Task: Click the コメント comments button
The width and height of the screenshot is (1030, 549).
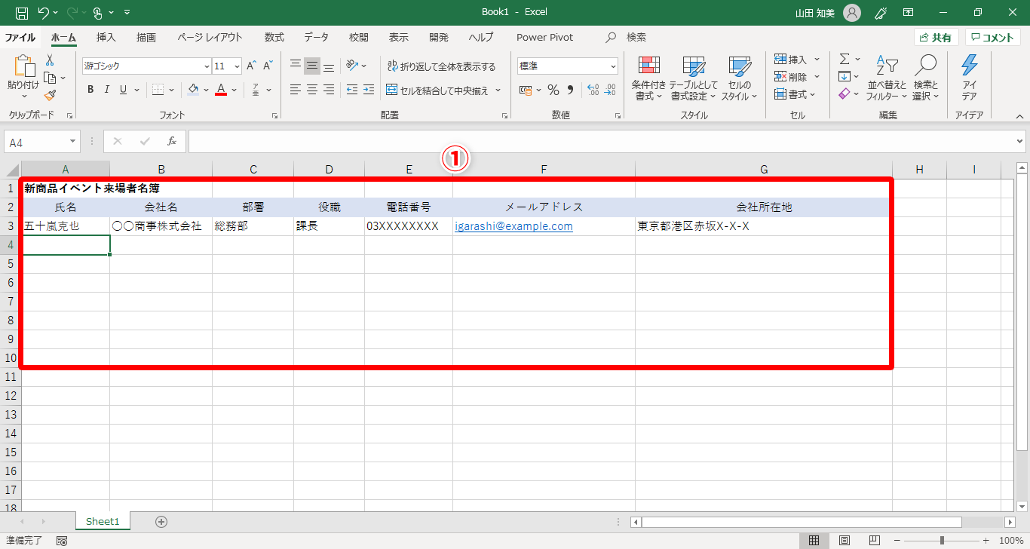Action: pyautogui.click(x=993, y=38)
